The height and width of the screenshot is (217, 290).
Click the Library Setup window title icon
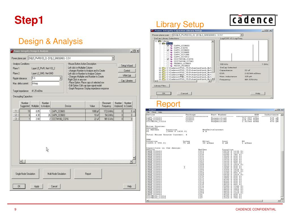click(x=153, y=31)
